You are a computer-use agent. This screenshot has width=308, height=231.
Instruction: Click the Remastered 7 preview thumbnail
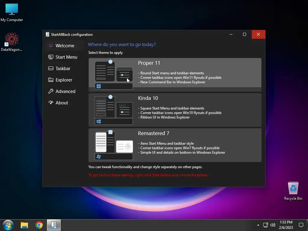(x=114, y=145)
